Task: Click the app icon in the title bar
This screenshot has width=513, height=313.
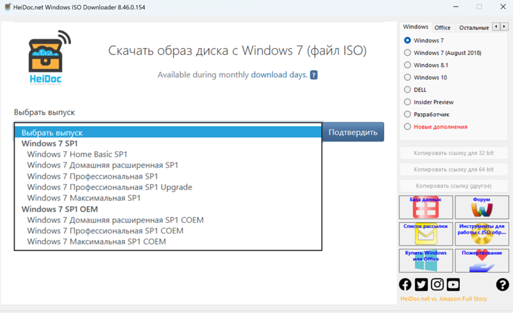Action: tap(8, 7)
